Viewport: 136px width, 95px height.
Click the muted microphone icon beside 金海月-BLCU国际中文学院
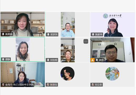coord(3,85)
